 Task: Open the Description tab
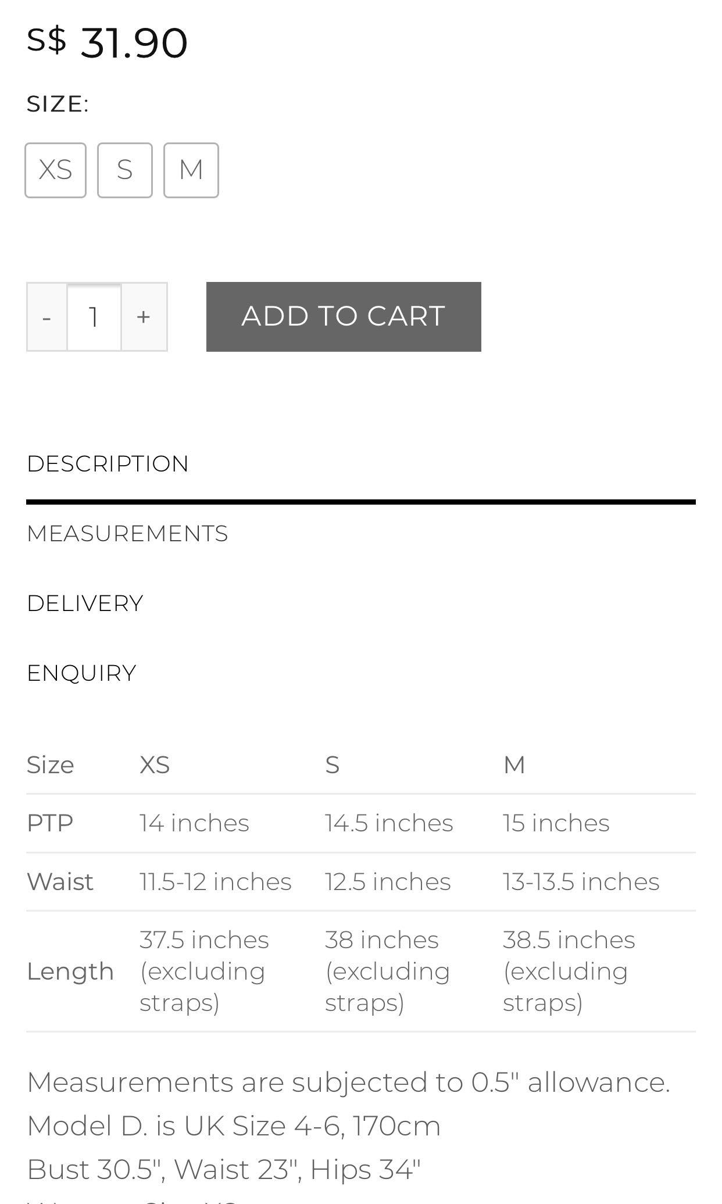coord(108,464)
